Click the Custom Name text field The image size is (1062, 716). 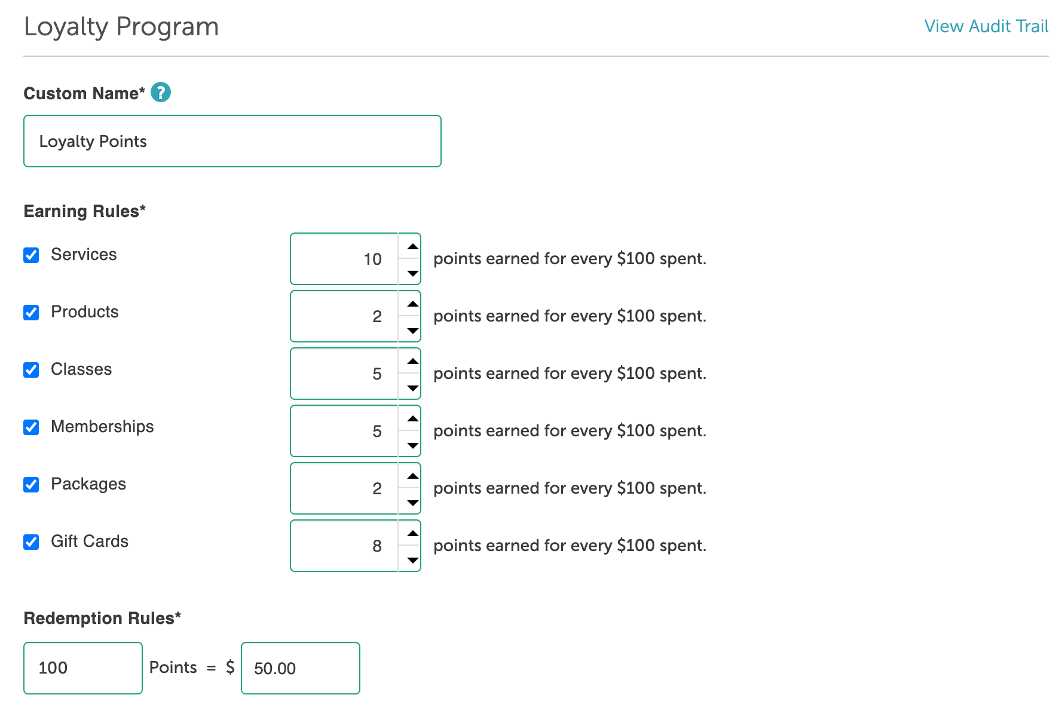click(x=232, y=141)
